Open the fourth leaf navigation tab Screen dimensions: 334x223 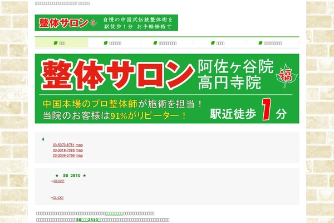coord(220,43)
